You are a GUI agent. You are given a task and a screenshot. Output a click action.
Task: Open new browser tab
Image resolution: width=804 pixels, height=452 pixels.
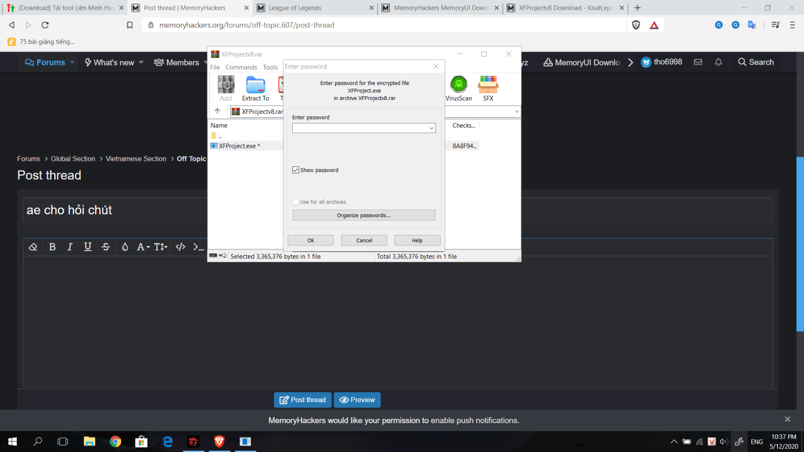[x=637, y=8]
